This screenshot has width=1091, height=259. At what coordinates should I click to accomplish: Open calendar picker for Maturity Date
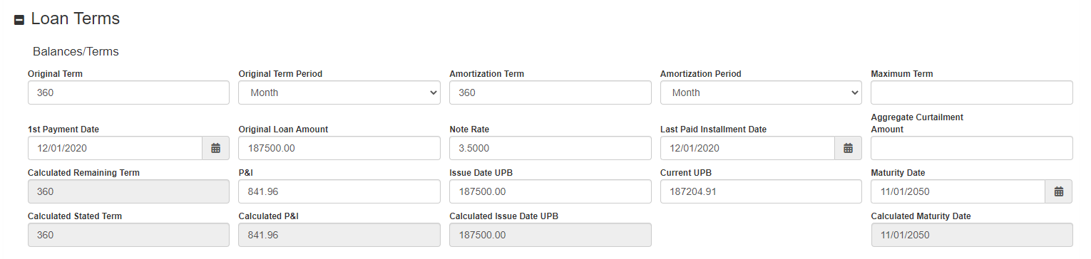[x=1059, y=191]
